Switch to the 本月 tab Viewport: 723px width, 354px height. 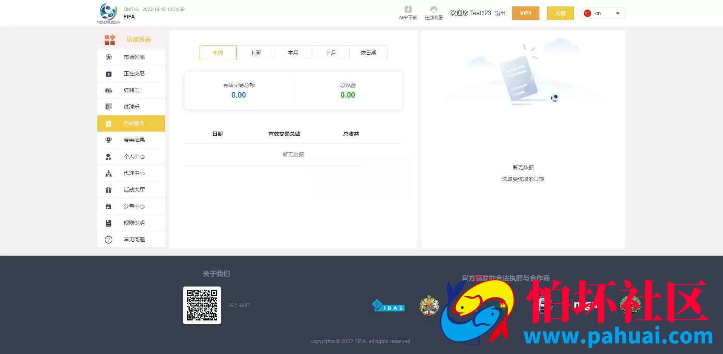point(293,53)
